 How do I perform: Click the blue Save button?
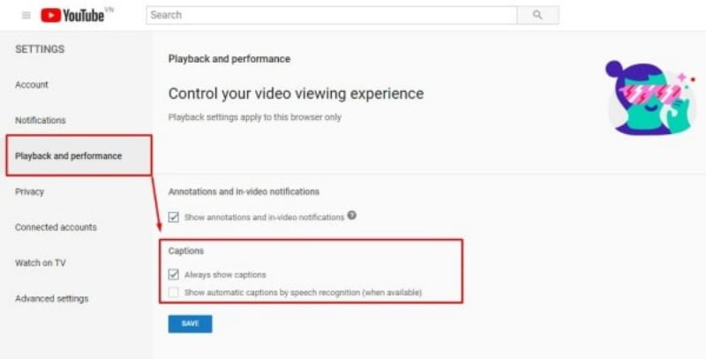click(190, 324)
